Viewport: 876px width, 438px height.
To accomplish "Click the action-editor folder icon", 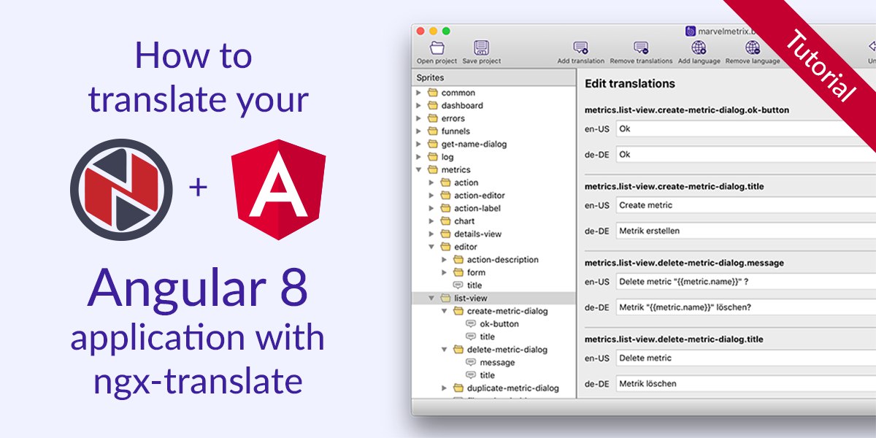I will coord(445,195).
